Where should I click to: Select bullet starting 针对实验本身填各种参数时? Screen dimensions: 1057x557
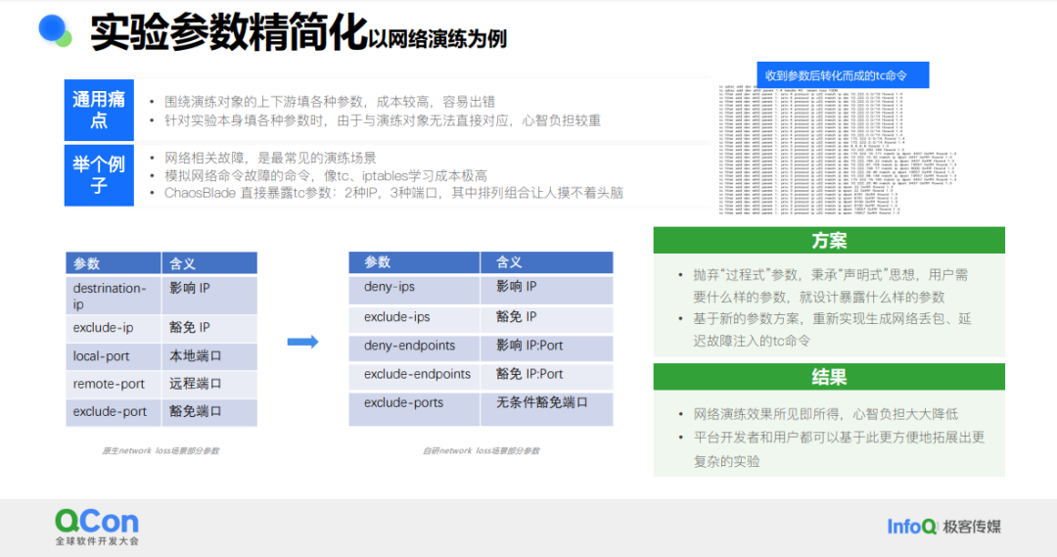tap(383, 120)
